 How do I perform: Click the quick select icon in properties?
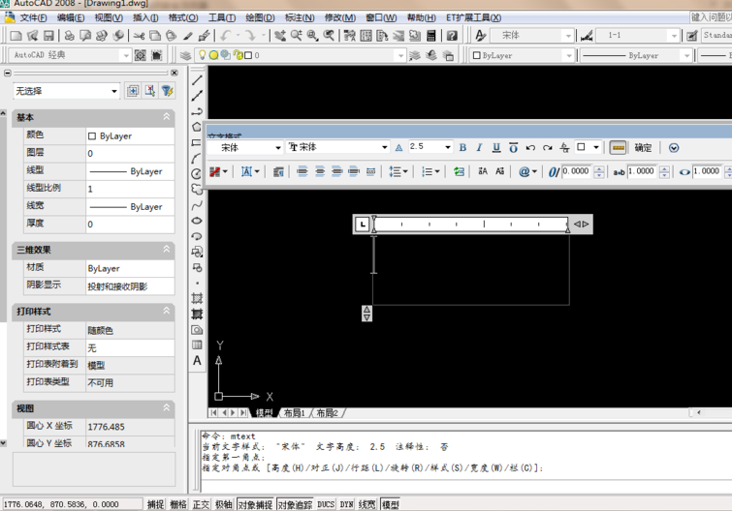[x=167, y=91]
